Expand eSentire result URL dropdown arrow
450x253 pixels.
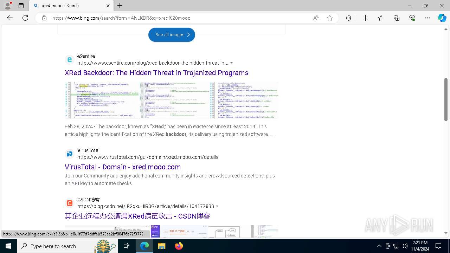tap(231, 63)
